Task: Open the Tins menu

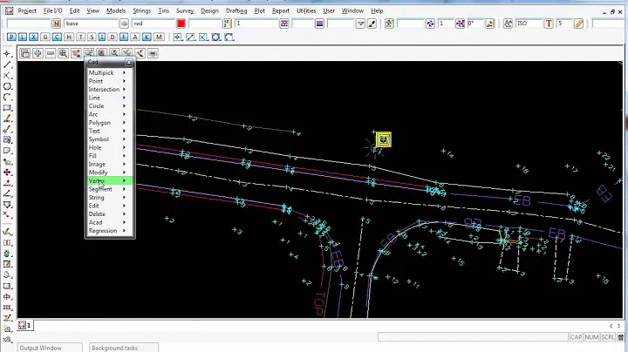Action: pyautogui.click(x=163, y=10)
